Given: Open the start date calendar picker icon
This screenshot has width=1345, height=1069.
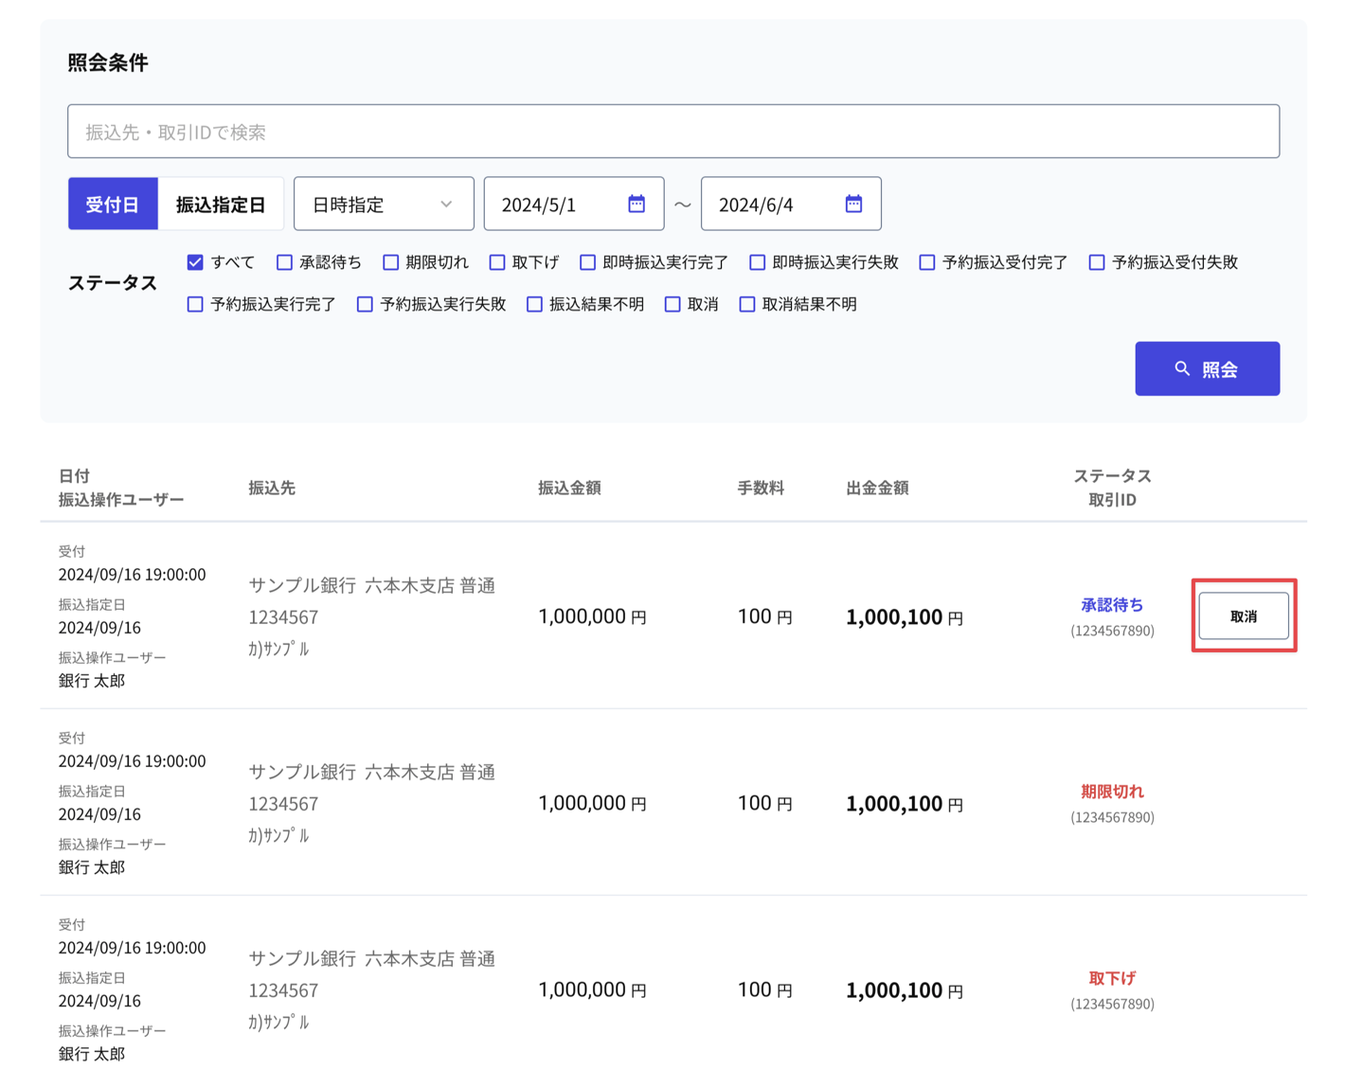Looking at the screenshot, I should (637, 204).
